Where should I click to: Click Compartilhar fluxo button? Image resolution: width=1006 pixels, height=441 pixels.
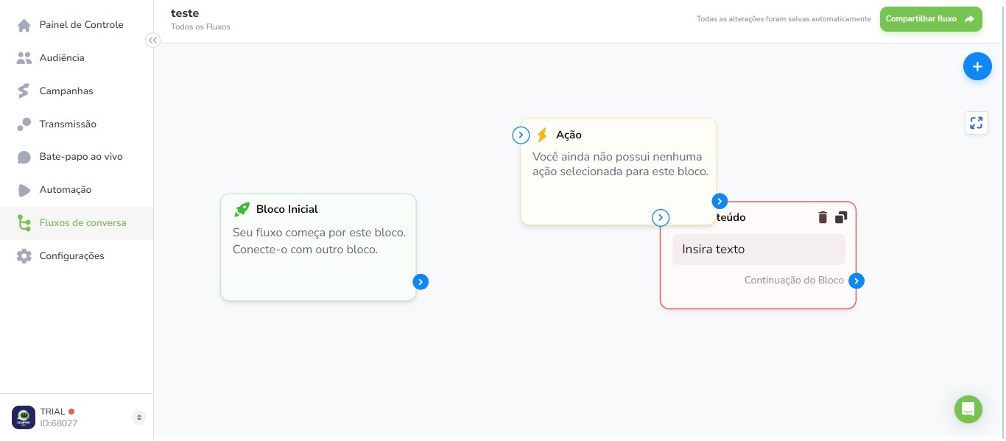[x=931, y=19]
